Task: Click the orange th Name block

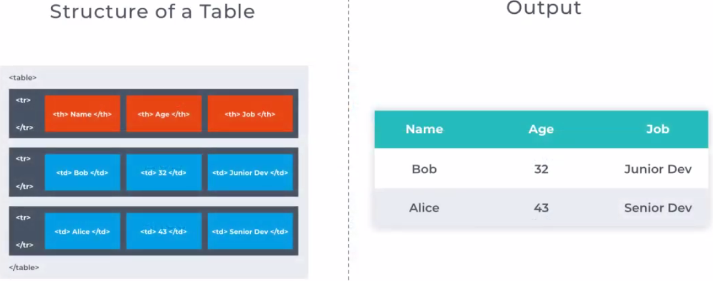Action: tap(82, 114)
